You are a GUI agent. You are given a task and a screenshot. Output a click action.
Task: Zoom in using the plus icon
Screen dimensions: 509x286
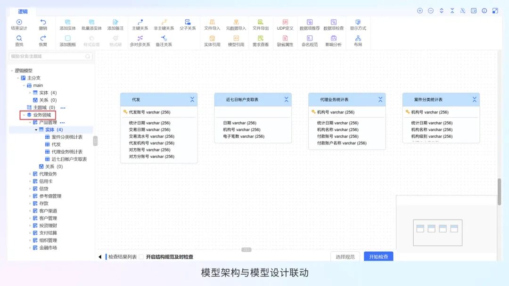pos(419,10)
